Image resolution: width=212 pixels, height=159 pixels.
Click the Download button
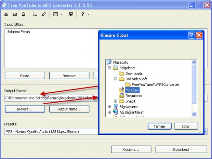click(181, 149)
